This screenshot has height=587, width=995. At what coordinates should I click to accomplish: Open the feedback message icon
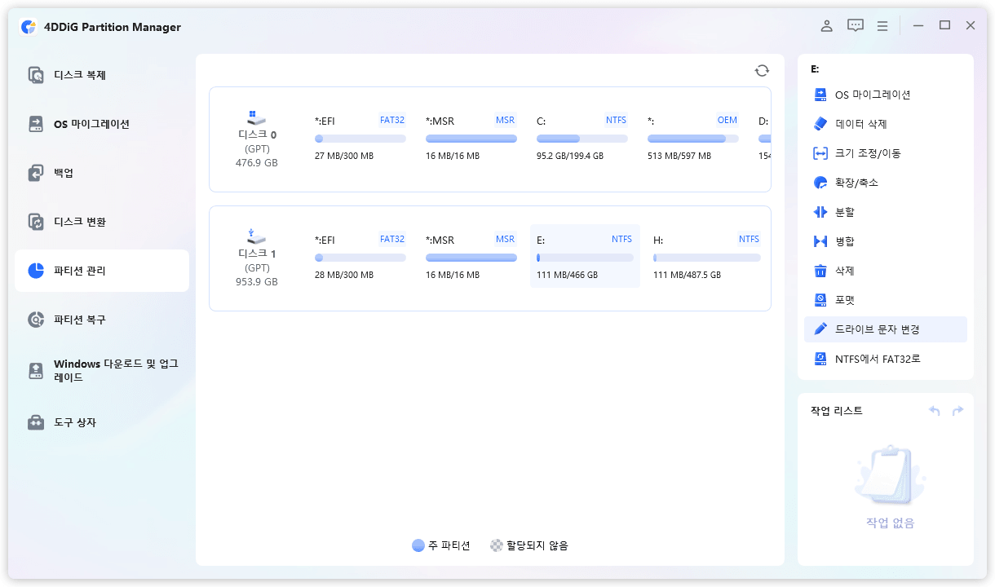tap(855, 25)
